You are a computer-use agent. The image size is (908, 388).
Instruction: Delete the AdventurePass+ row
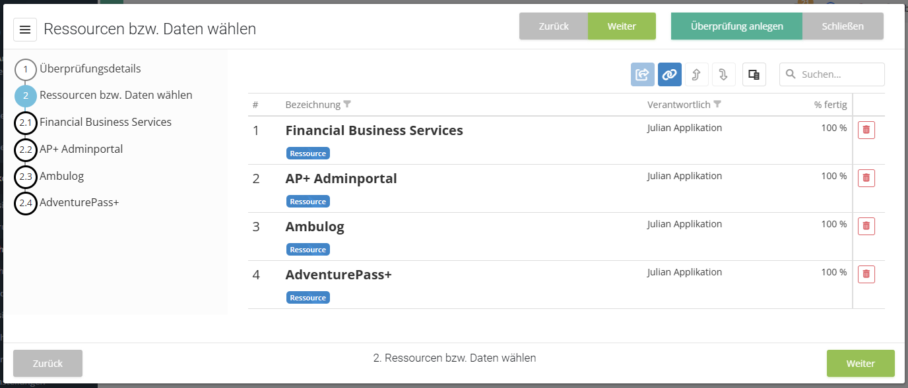(x=866, y=274)
